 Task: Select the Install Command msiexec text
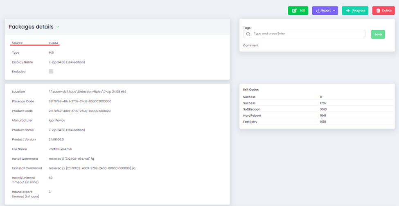coord(71,159)
